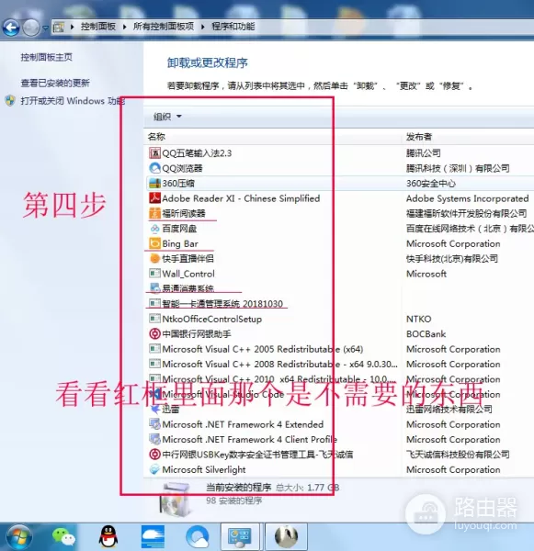534x551 pixels.
Task: Open the 组织 dropdown menu
Action: (x=167, y=117)
